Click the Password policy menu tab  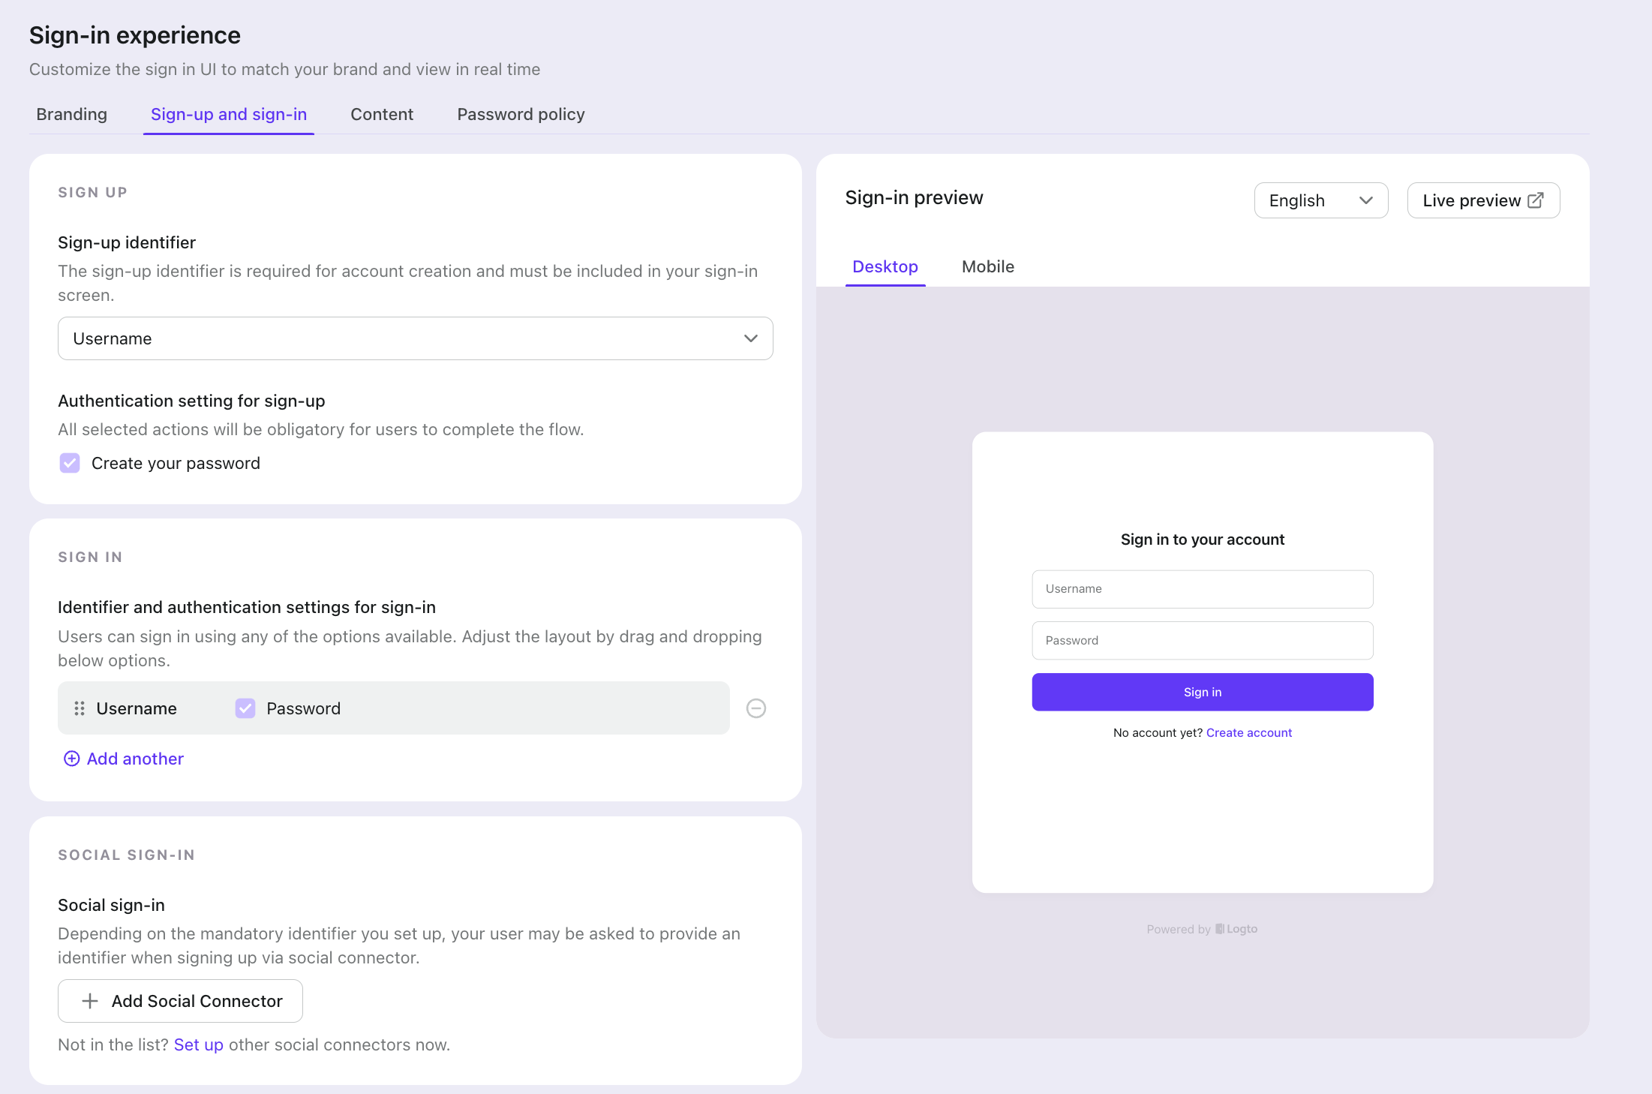pos(521,113)
